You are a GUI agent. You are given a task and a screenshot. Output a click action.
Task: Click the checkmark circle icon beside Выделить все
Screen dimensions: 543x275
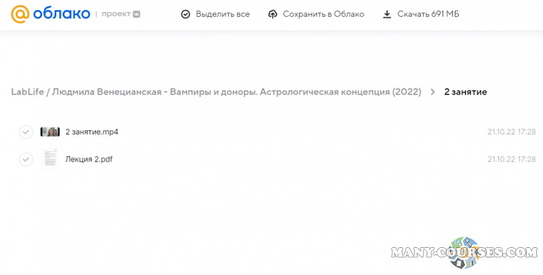pyautogui.click(x=185, y=14)
